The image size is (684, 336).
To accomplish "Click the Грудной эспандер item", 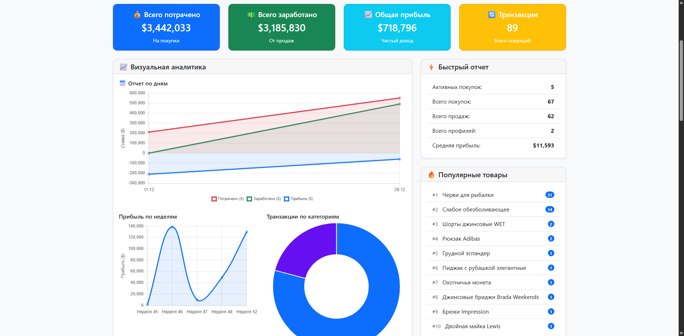I will (x=493, y=253).
